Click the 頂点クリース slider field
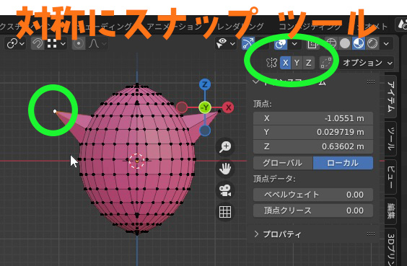 pyautogui.click(x=313, y=210)
